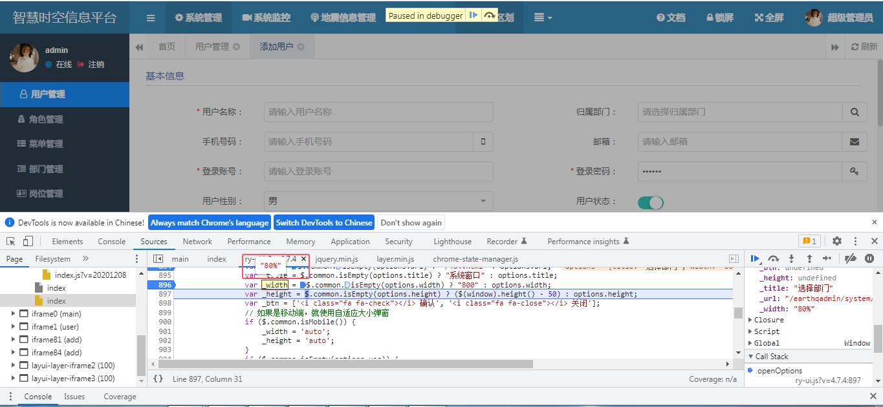
Task: Click Switch DevTools to Chinese button
Action: tap(324, 222)
